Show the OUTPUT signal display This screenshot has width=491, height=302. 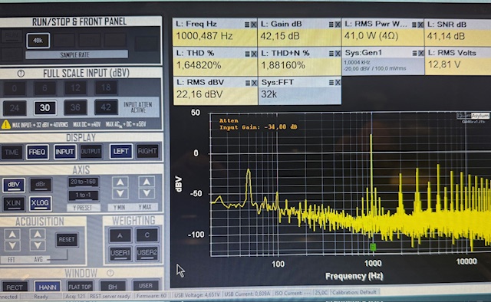coord(91,152)
